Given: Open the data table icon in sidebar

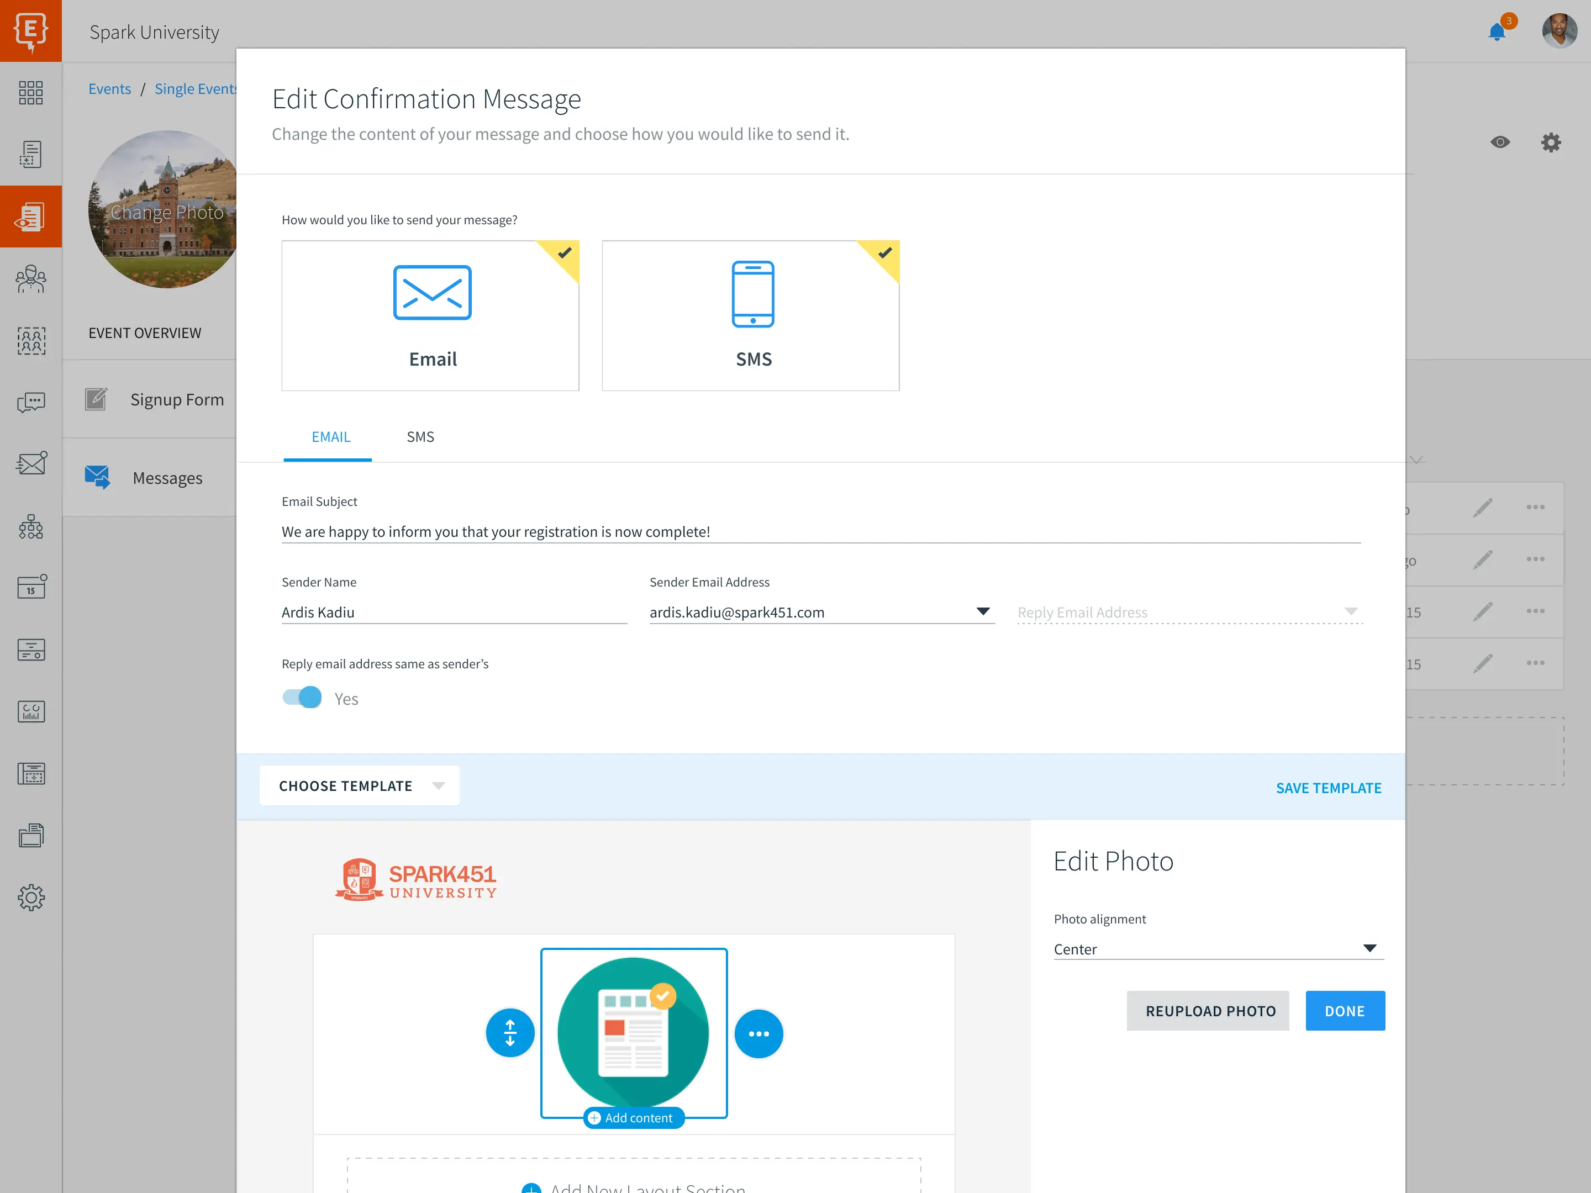Looking at the screenshot, I should click(31, 774).
